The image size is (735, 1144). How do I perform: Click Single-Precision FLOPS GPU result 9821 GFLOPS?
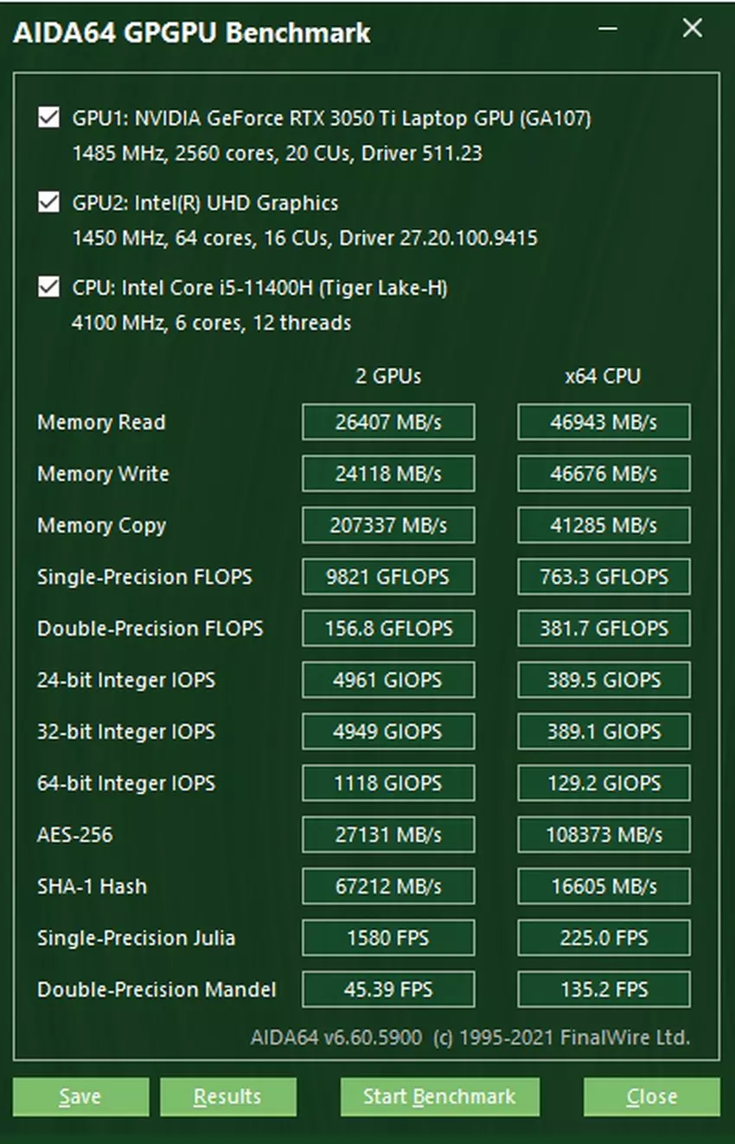pyautogui.click(x=388, y=577)
